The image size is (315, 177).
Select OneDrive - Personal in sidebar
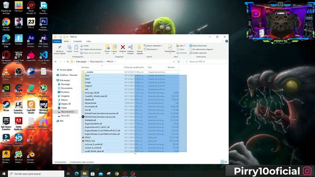point(67,75)
